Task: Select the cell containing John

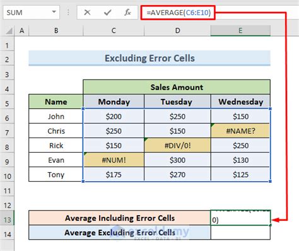Action: 56,116
